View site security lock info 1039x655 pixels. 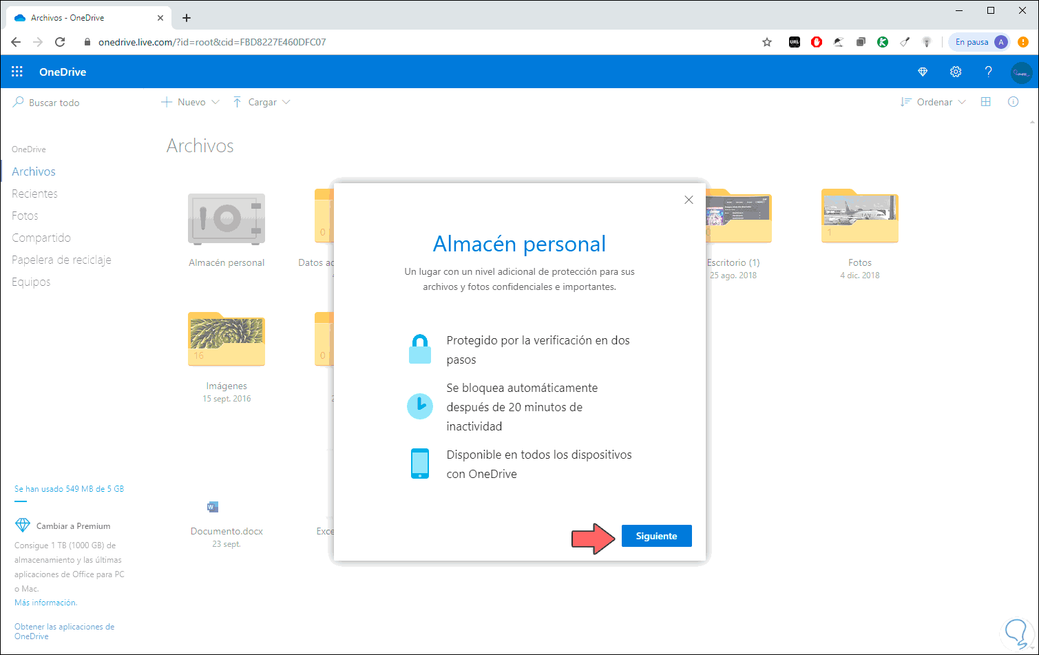tap(87, 42)
